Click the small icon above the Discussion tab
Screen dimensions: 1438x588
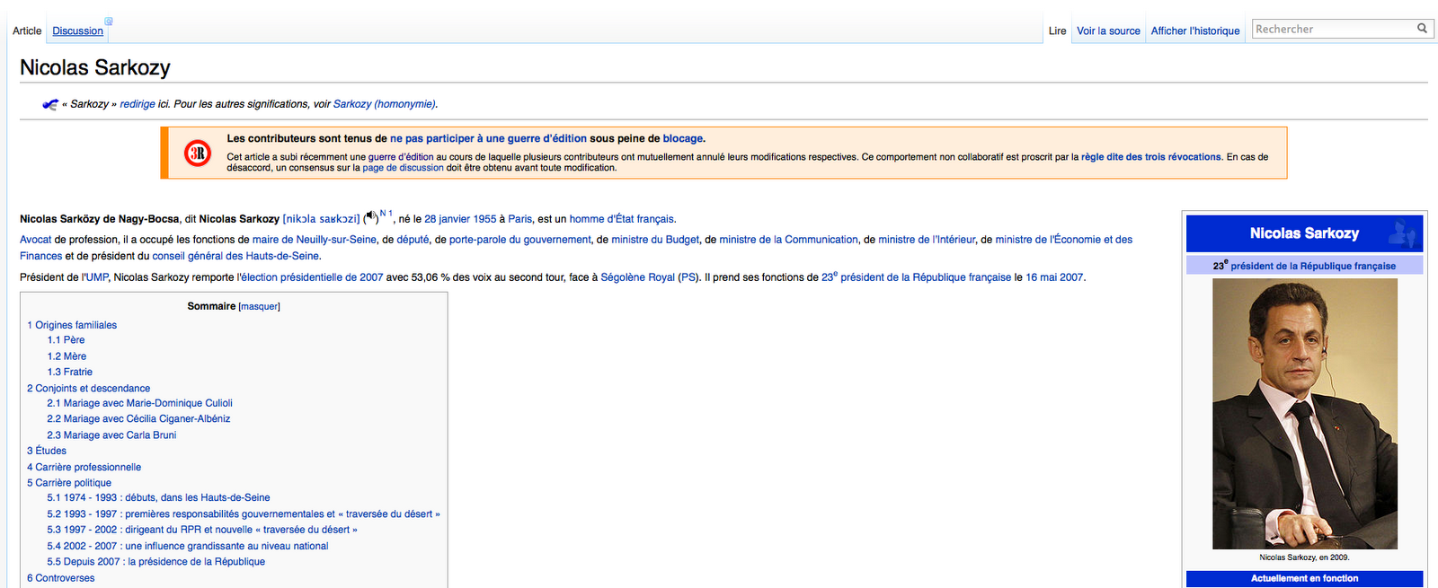click(x=109, y=21)
